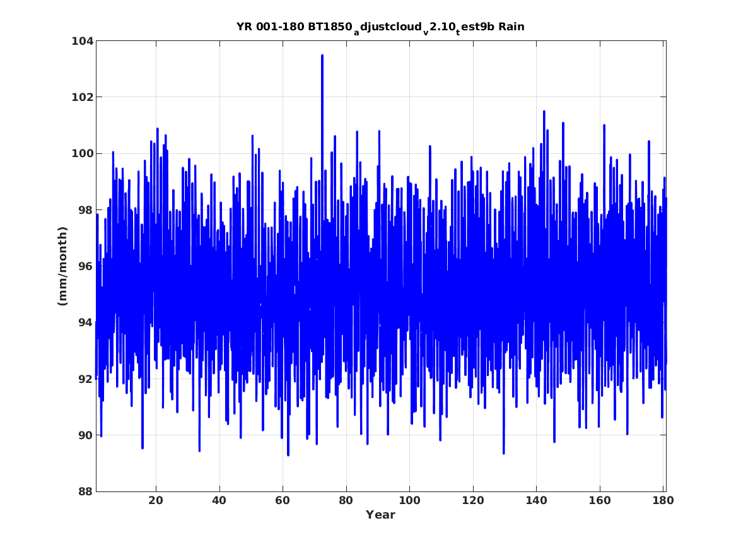Click y-axis tick label 88
The height and width of the screenshot is (552, 736).
[x=85, y=491]
